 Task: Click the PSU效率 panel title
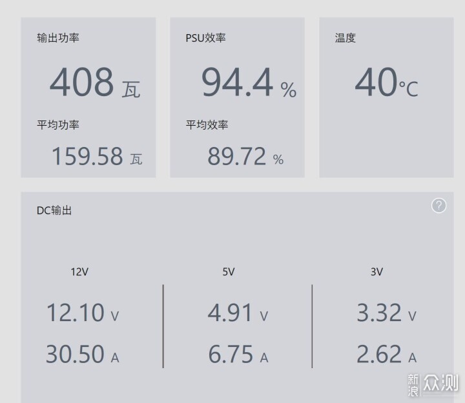coord(205,38)
